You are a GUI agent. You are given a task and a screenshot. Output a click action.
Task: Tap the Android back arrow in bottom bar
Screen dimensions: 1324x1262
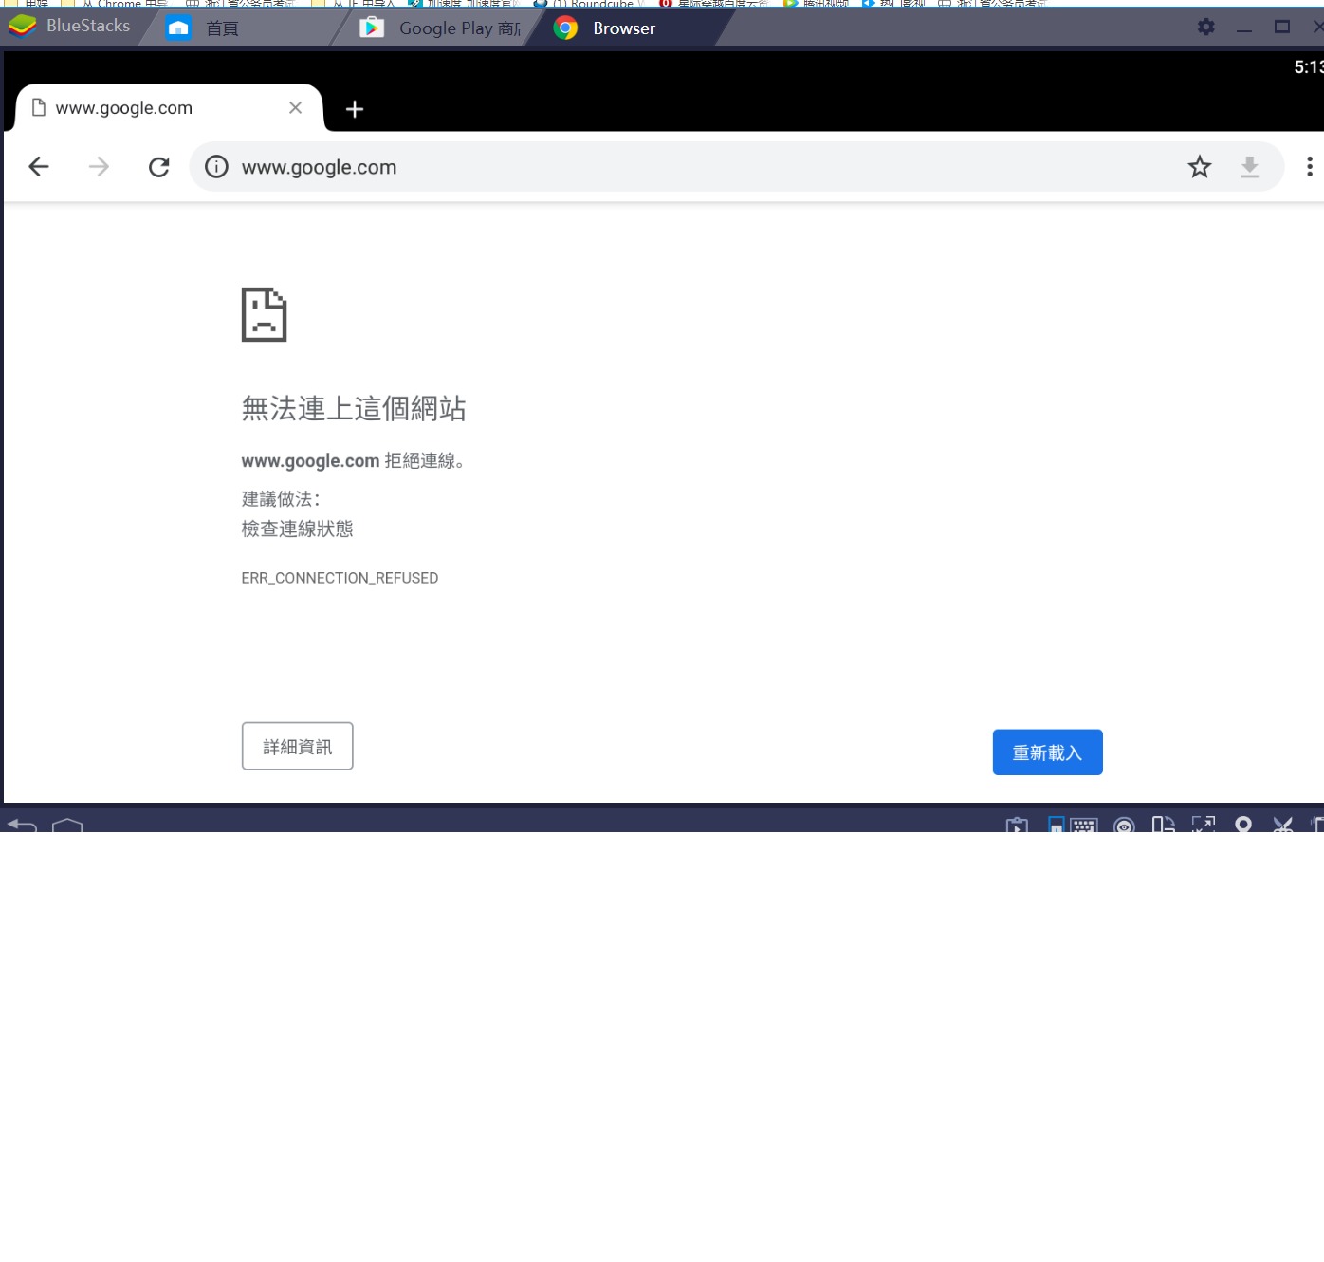pos(22,825)
